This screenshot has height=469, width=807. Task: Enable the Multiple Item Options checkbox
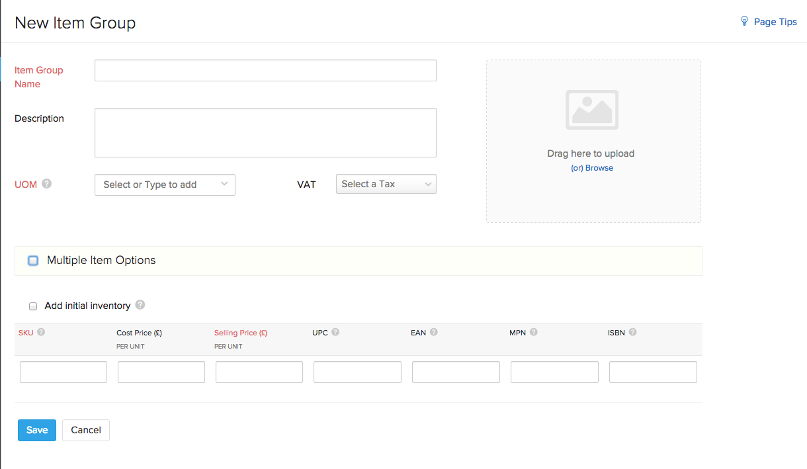(x=33, y=261)
